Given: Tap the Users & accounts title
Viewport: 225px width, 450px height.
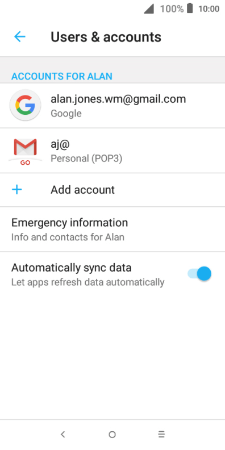Looking at the screenshot, I should 106,37.
